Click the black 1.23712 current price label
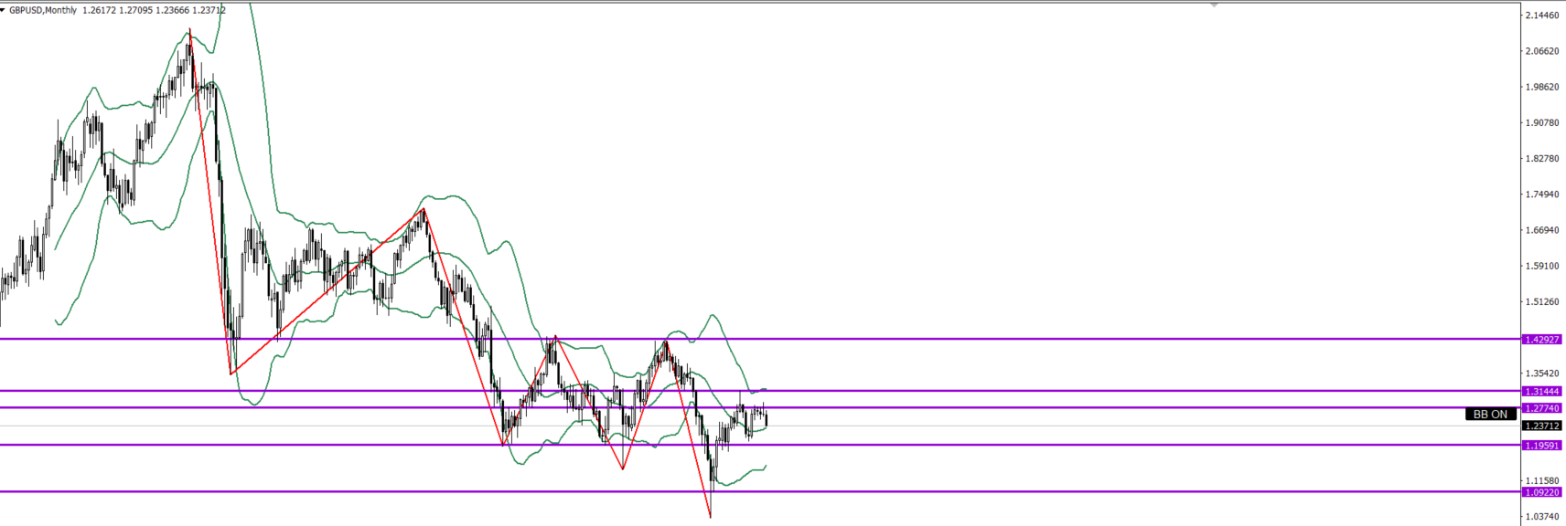This screenshot has height=526, width=1566. point(1541,426)
